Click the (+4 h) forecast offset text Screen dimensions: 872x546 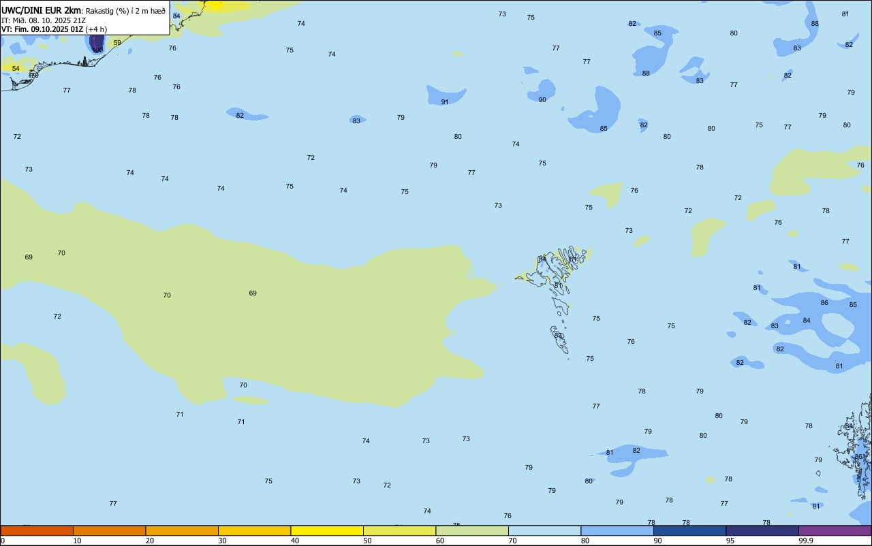[96, 29]
